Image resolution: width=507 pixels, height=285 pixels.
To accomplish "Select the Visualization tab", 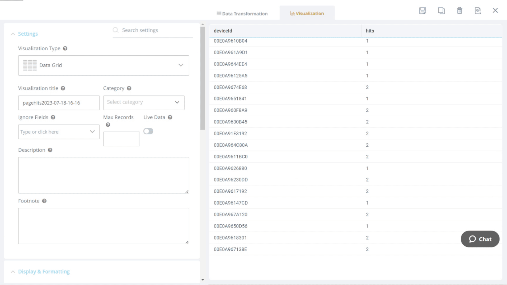I will tap(307, 13).
